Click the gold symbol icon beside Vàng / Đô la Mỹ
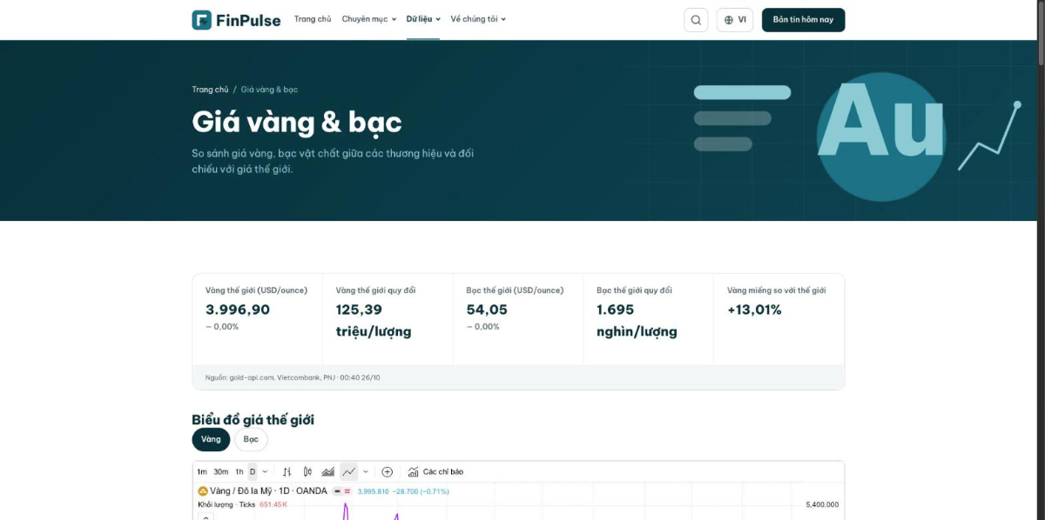 click(203, 491)
